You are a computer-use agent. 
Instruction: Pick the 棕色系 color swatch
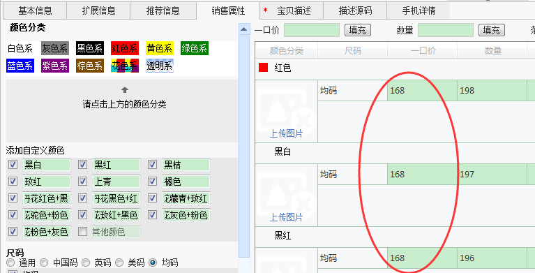90,66
